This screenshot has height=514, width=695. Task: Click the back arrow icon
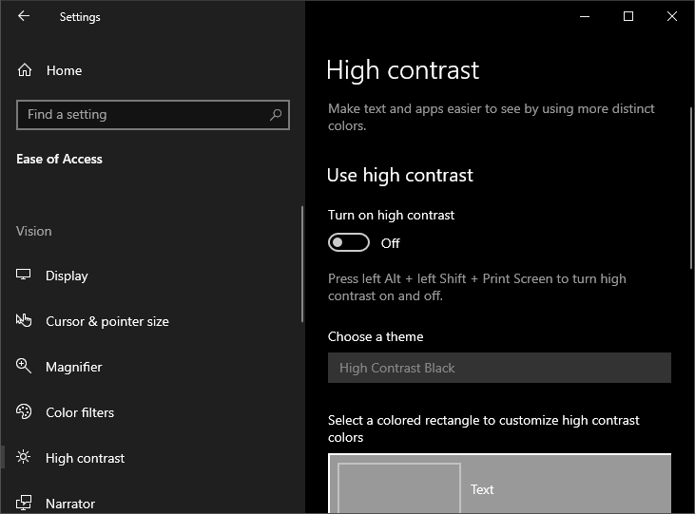click(24, 16)
